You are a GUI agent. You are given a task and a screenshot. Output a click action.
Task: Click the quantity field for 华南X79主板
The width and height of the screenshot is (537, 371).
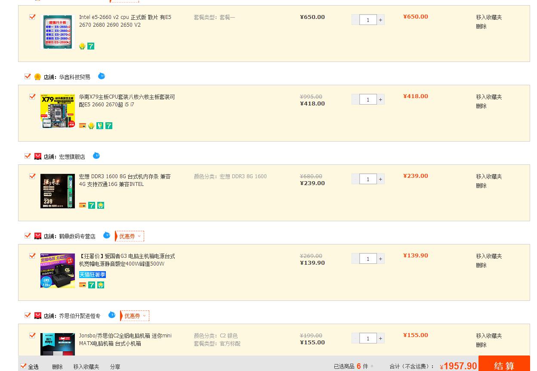368,99
